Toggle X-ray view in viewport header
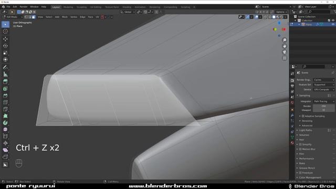Viewport: 336px width, 189px height. point(265,17)
